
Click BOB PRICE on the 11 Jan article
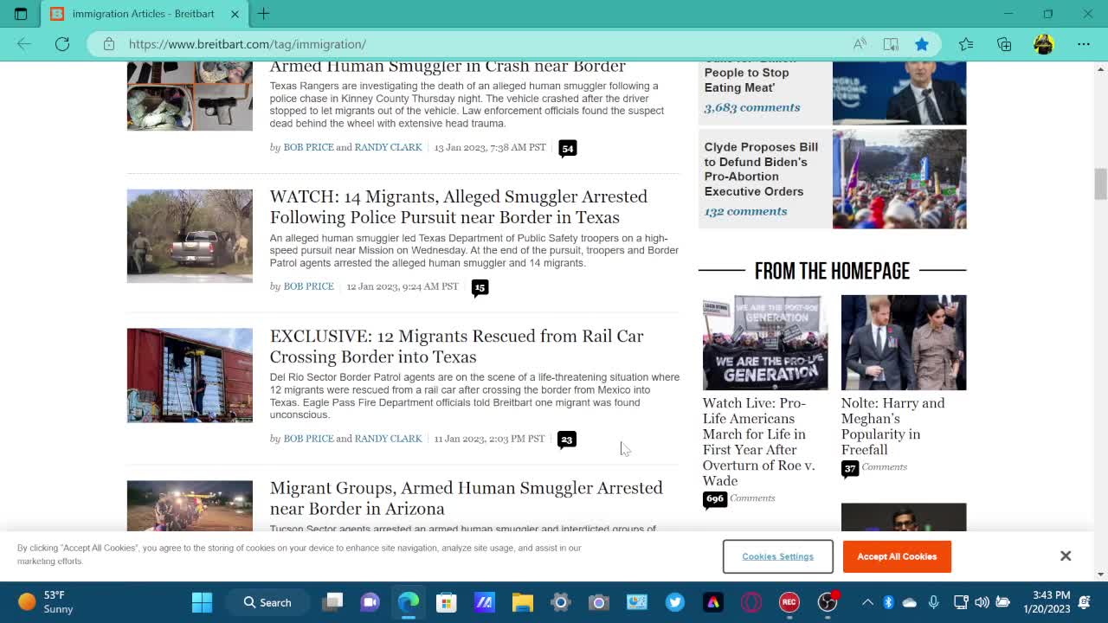(308, 439)
